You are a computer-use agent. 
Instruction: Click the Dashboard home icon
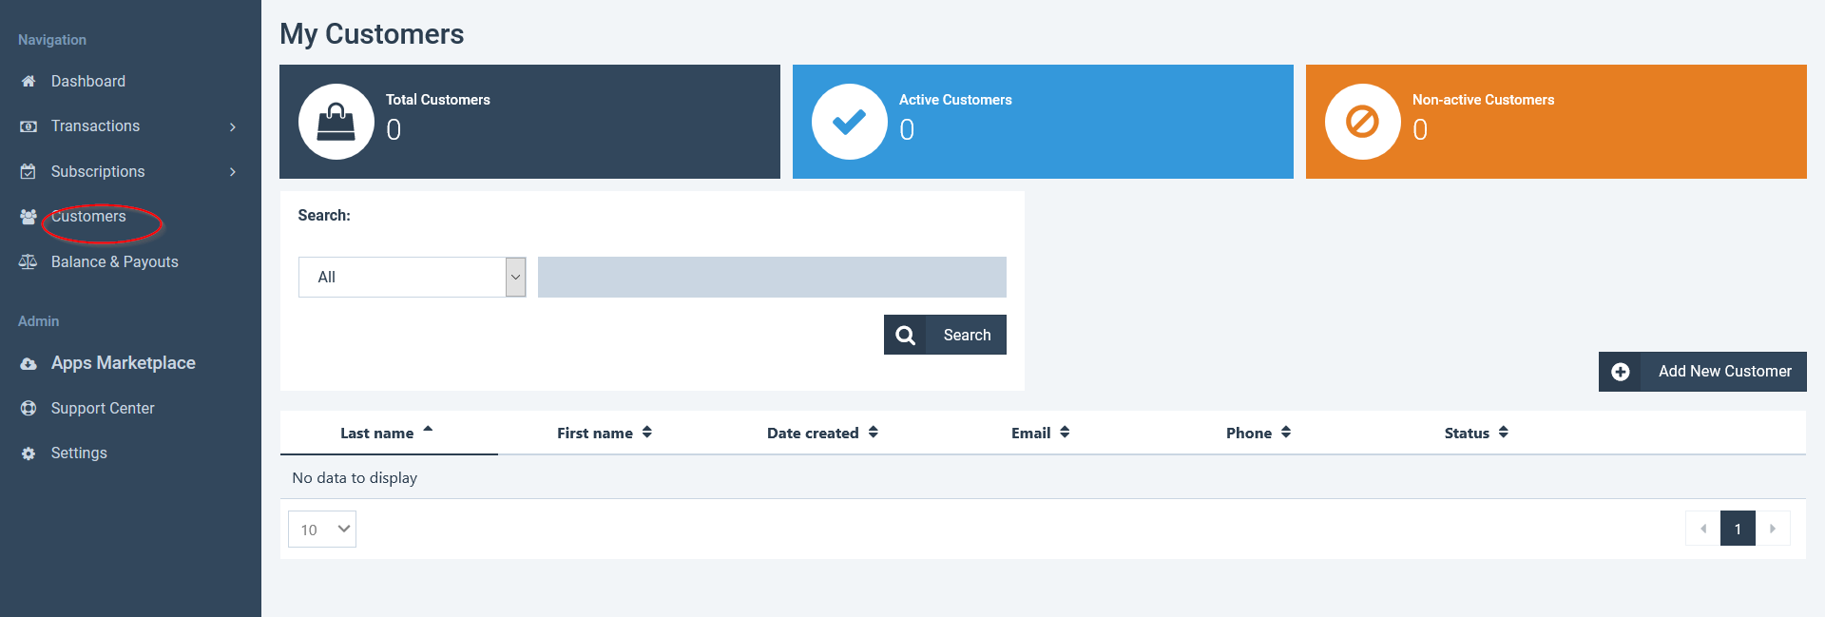click(29, 82)
